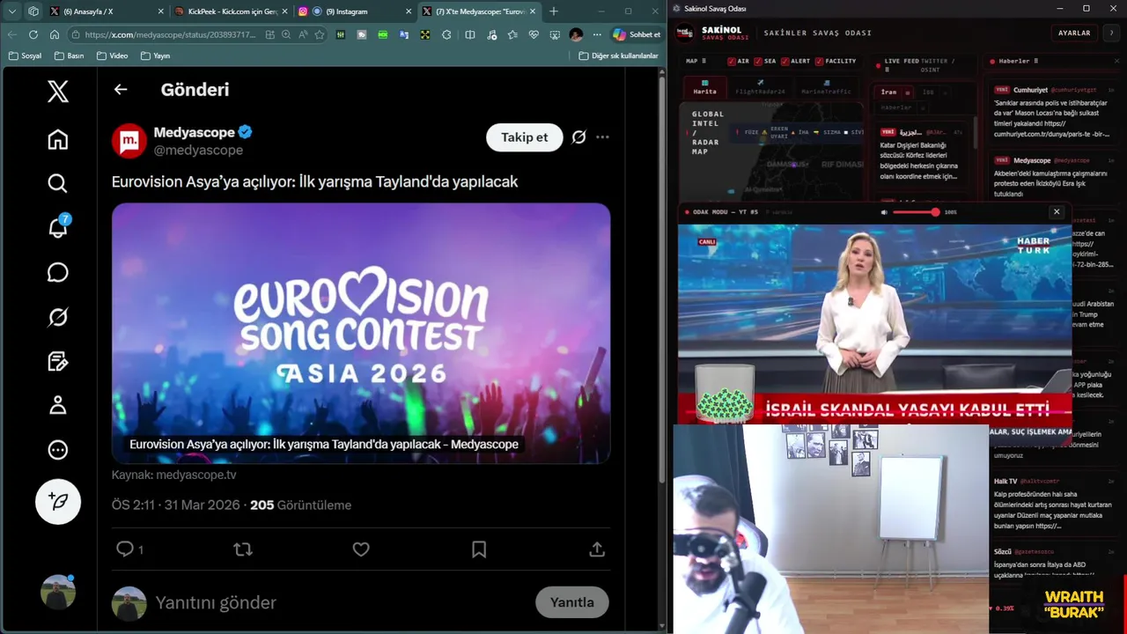The width and height of the screenshot is (1127, 634).
Task: Toggle the ALERT checkbox
Action: pos(784,62)
